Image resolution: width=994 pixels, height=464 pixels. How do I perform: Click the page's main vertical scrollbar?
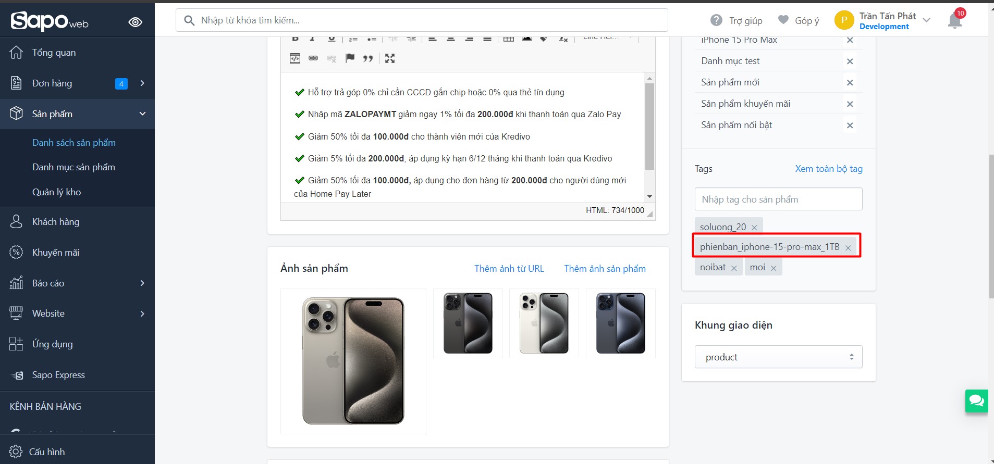(x=991, y=227)
